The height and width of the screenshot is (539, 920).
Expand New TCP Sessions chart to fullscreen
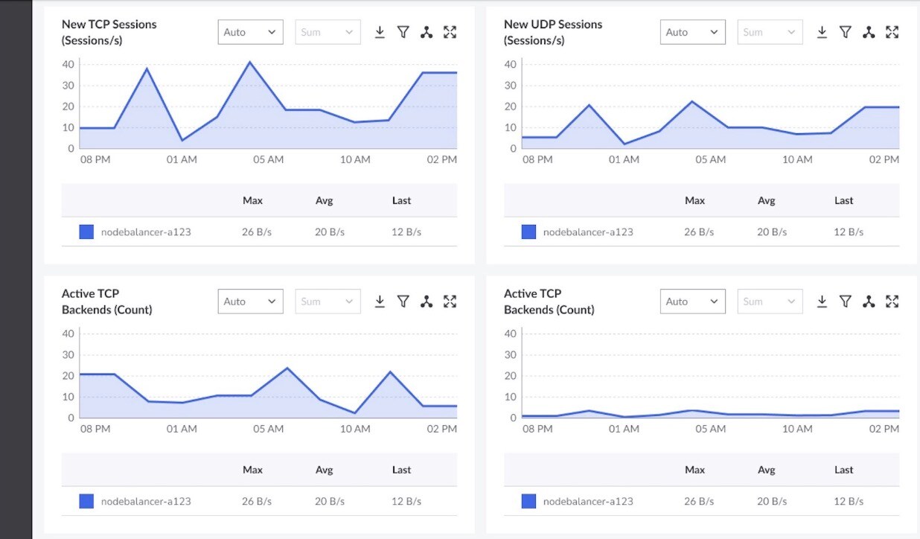tap(450, 32)
